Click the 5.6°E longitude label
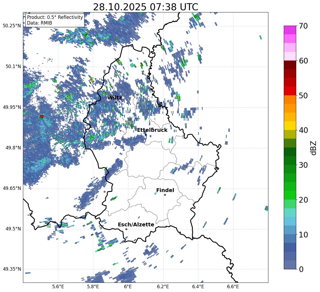The height and width of the screenshot is (292, 320). [58, 287]
